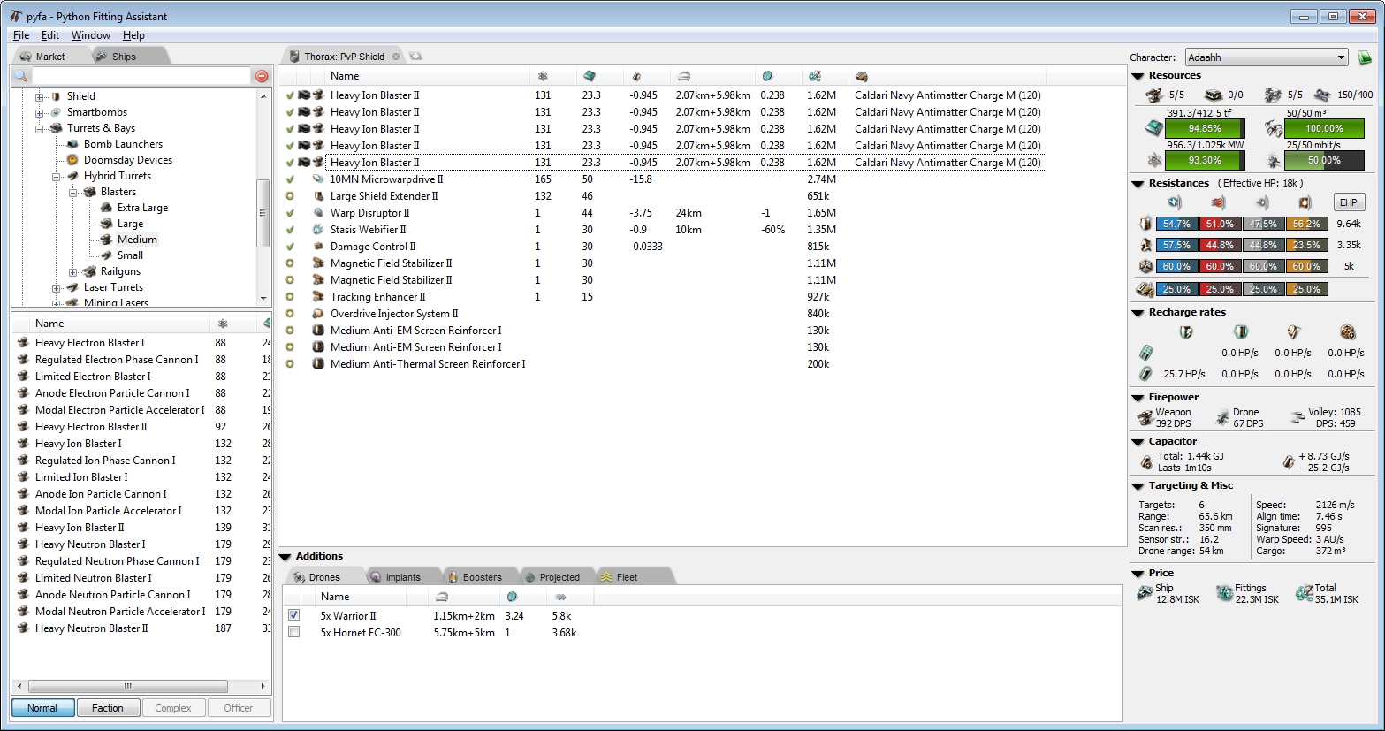Image resolution: width=1385 pixels, height=731 pixels.
Task: Click the ammo column icon in the fitting list header
Action: (x=861, y=76)
